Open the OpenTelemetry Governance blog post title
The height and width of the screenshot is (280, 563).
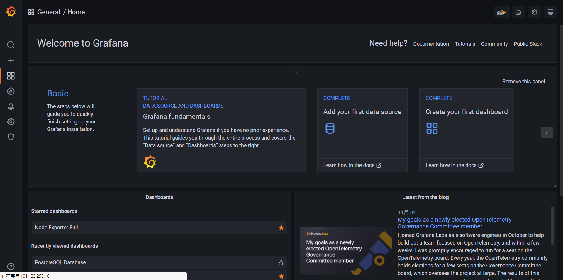pos(455,223)
